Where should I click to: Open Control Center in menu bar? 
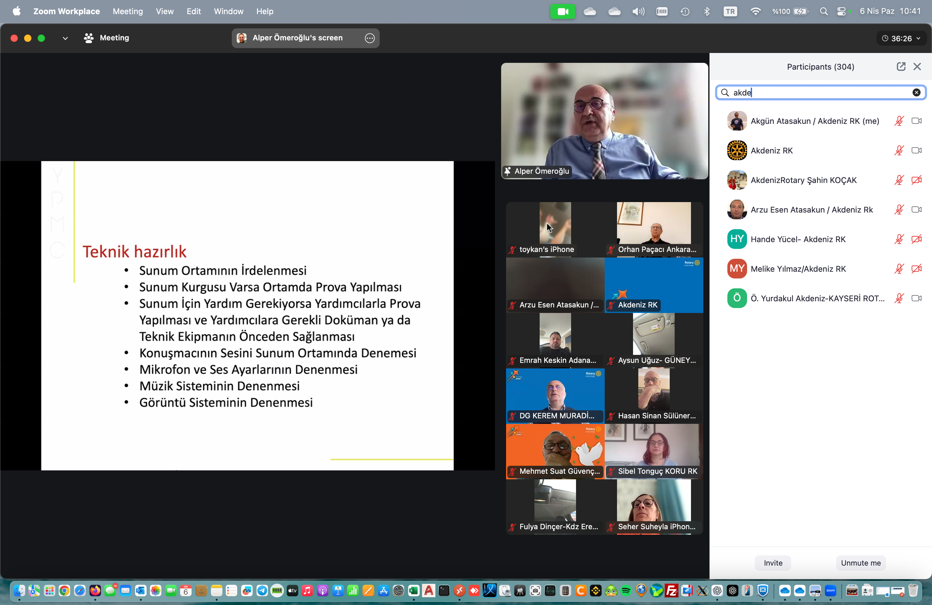[x=841, y=11]
